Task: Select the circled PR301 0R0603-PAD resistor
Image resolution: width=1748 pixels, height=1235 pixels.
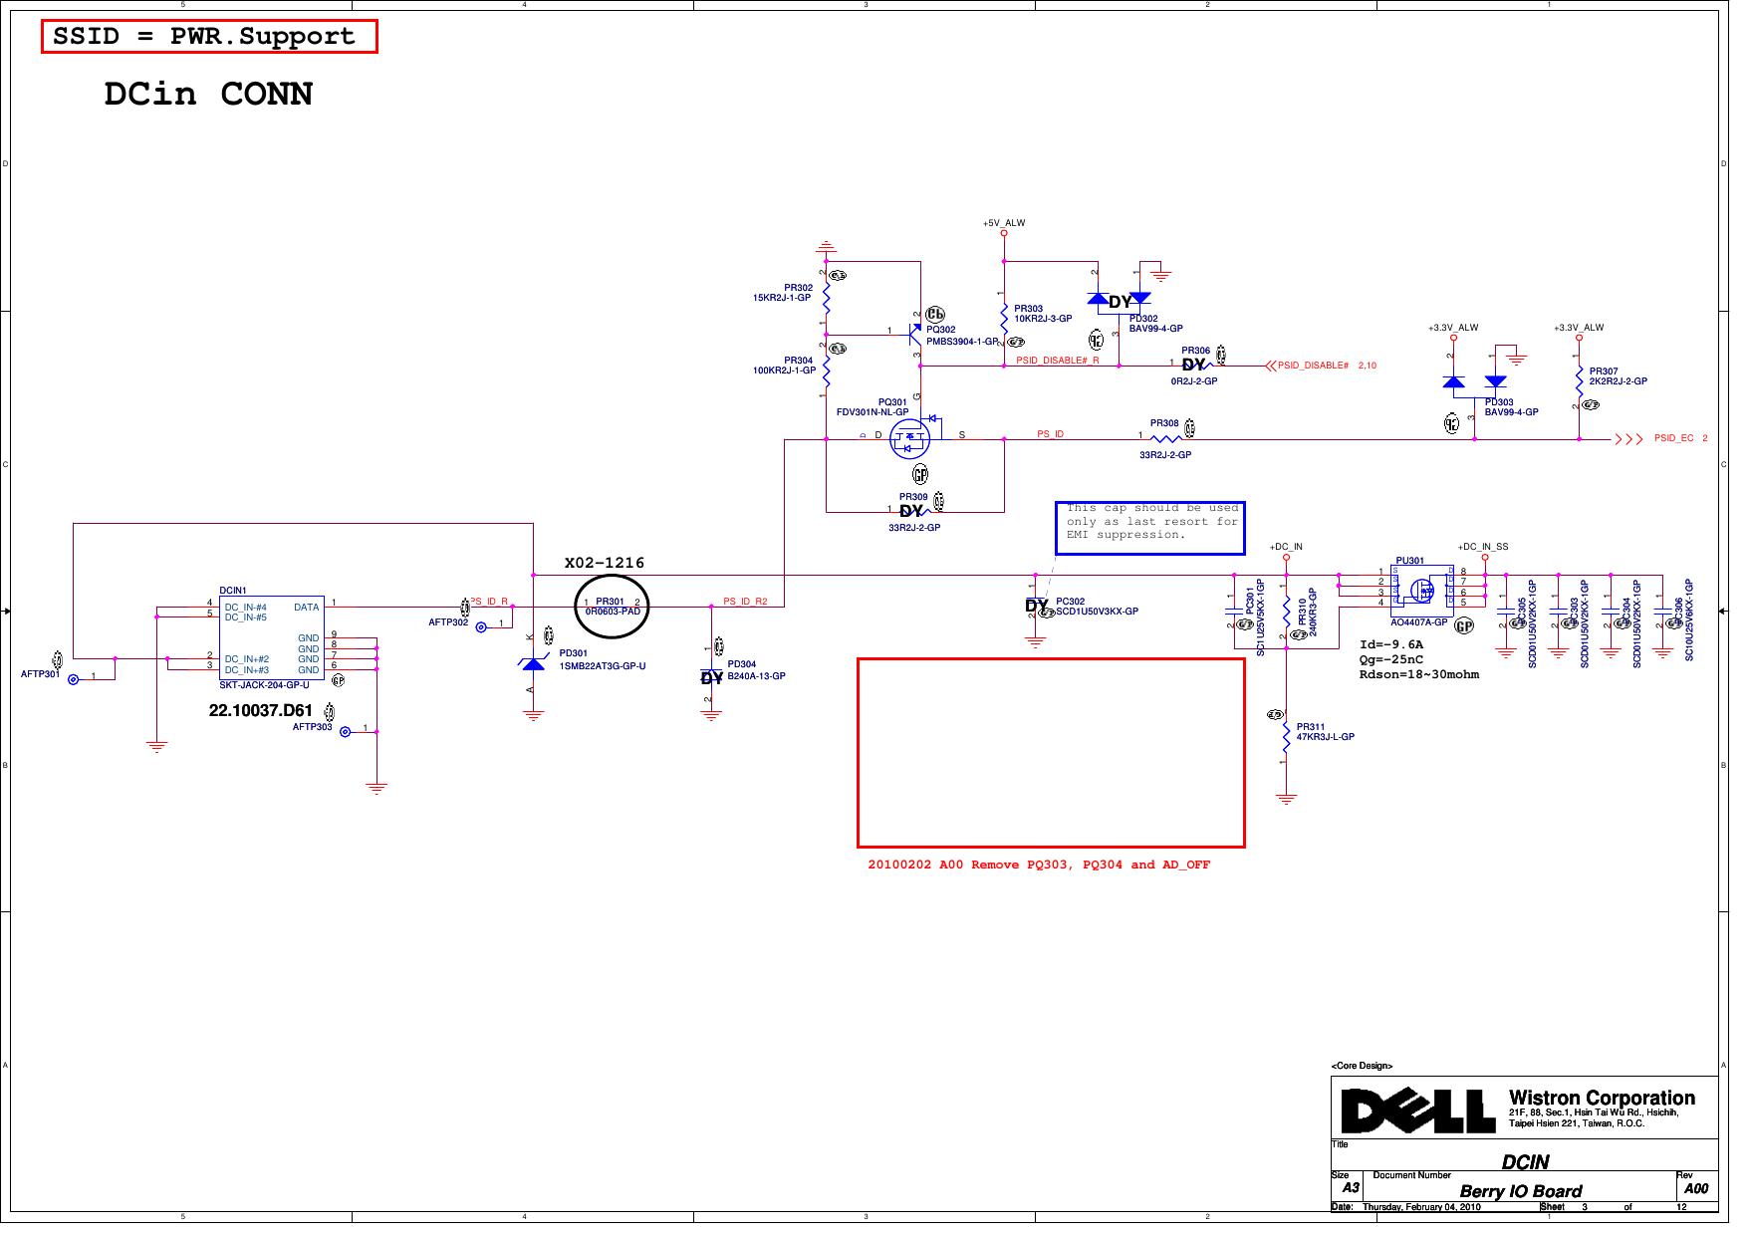Action: pyautogui.click(x=612, y=607)
